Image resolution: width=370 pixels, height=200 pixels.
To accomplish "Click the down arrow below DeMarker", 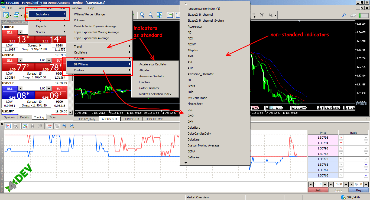I will tap(186, 163).
